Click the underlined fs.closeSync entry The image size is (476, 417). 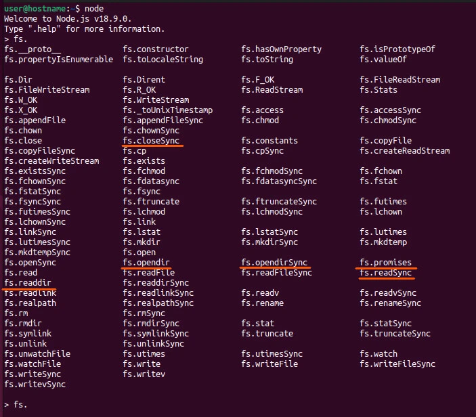[x=151, y=141]
